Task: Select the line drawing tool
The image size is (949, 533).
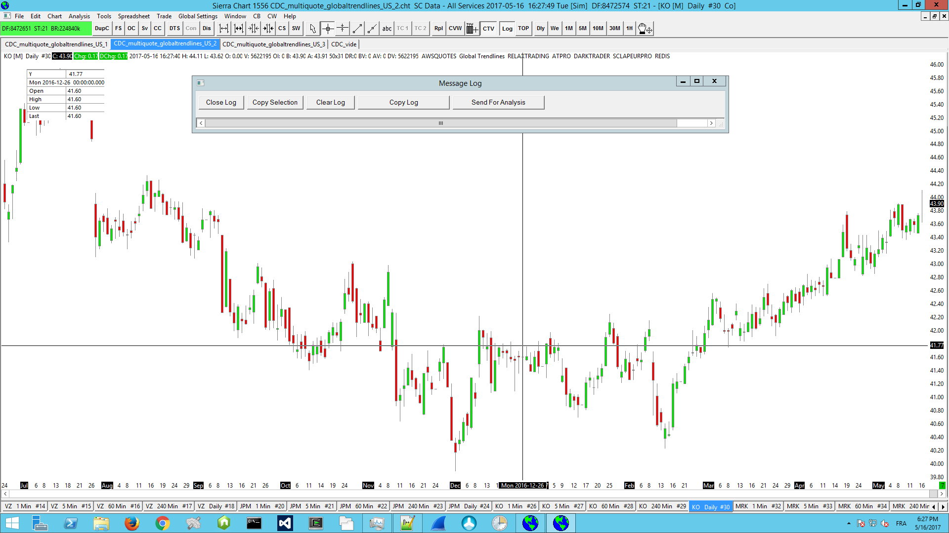Action: pyautogui.click(x=357, y=29)
